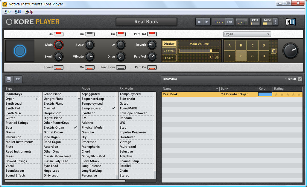Open the Edit menu

tap(18, 12)
